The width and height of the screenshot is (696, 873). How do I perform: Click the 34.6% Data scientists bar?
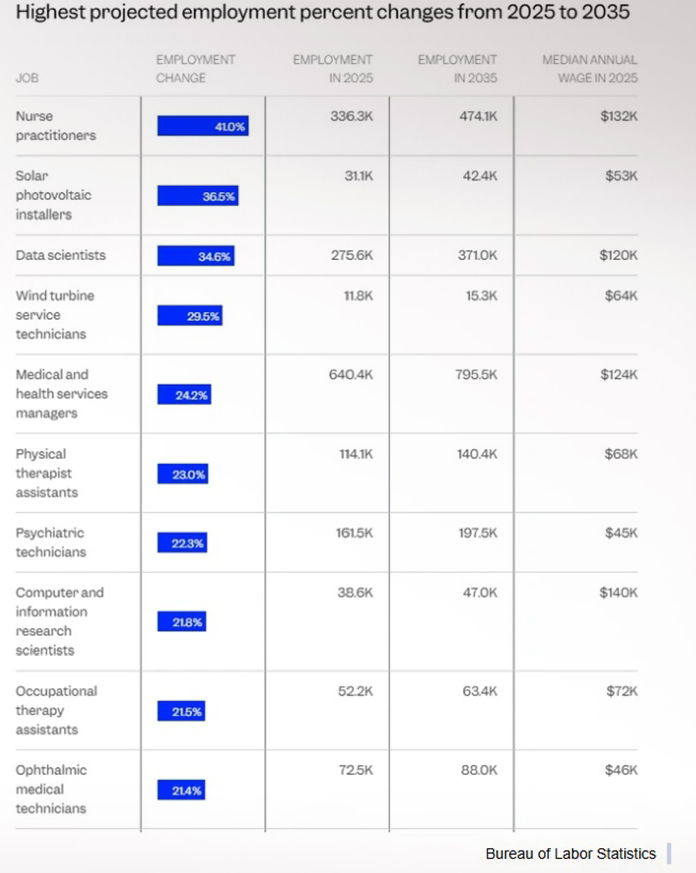pyautogui.click(x=196, y=256)
